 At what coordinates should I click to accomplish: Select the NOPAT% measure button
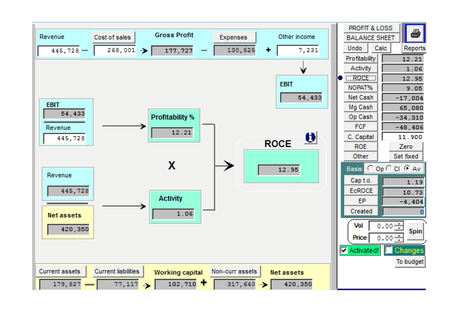click(360, 88)
